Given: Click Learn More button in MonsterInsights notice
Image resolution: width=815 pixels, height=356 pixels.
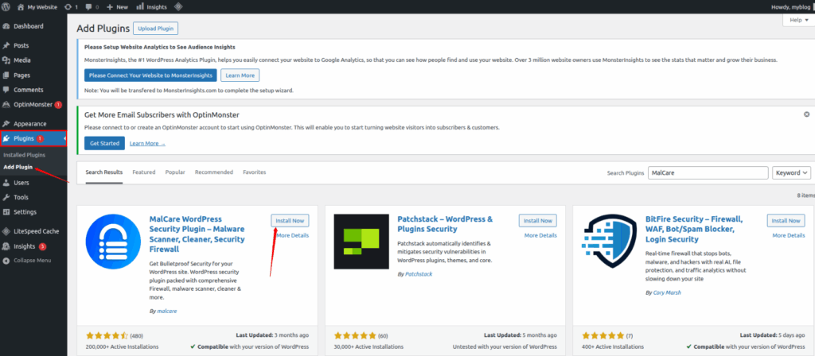Looking at the screenshot, I should [240, 75].
